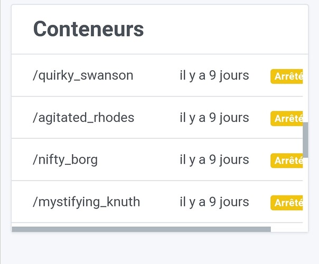Click the Arrêté badge beside nifty_borg
The image size is (319, 264).
[287, 161]
